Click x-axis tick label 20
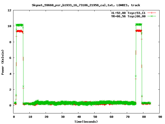This screenshot has width=165, height=124. (x=46, y=117)
